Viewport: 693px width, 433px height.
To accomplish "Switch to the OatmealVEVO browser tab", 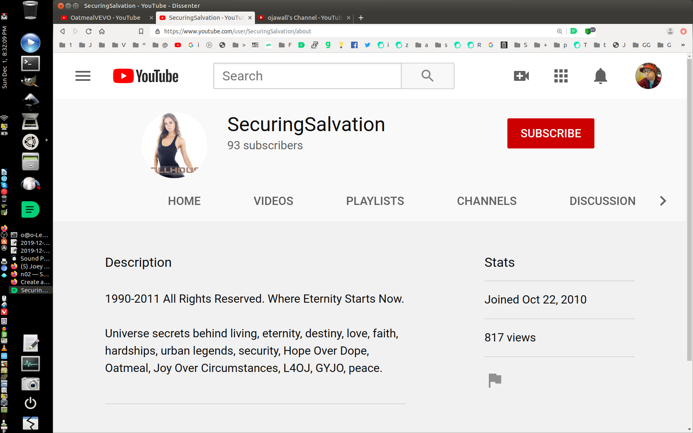I will 105,18.
